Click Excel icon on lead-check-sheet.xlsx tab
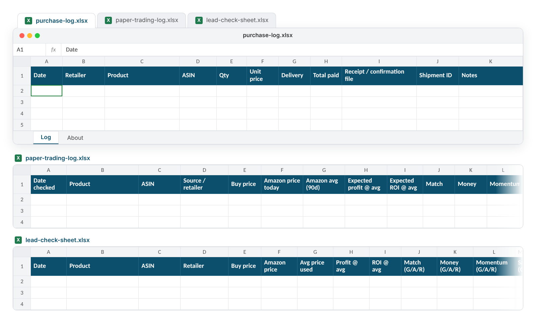 [x=199, y=20]
